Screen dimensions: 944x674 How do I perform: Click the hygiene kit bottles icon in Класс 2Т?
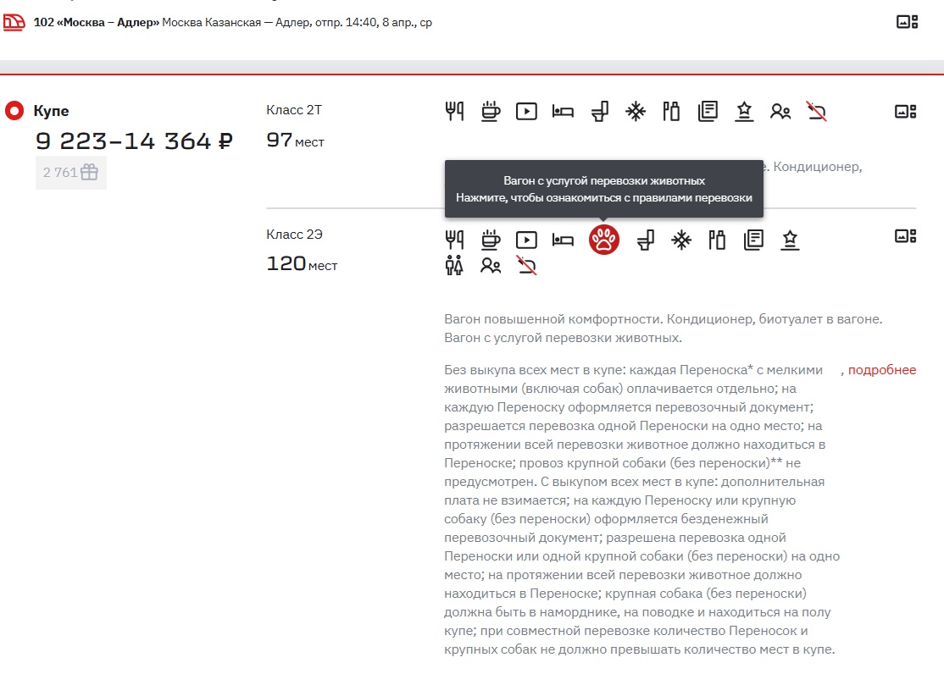(671, 111)
